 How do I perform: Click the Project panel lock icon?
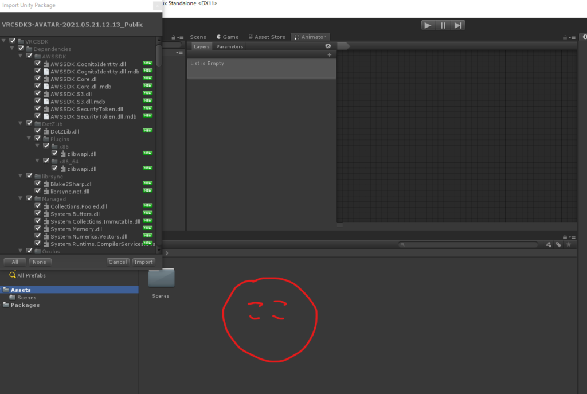click(565, 237)
